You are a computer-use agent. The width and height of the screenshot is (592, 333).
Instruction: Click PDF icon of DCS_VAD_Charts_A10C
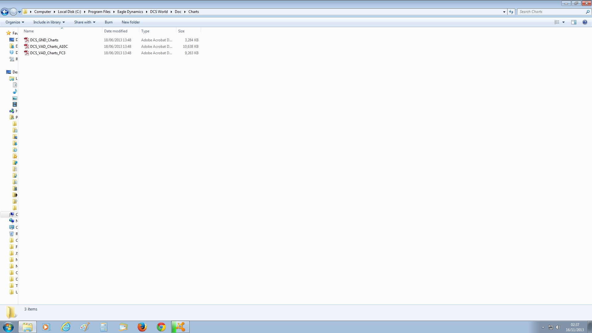click(27, 46)
